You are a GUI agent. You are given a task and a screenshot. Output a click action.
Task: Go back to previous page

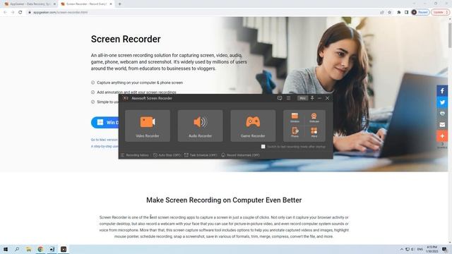(5, 13)
